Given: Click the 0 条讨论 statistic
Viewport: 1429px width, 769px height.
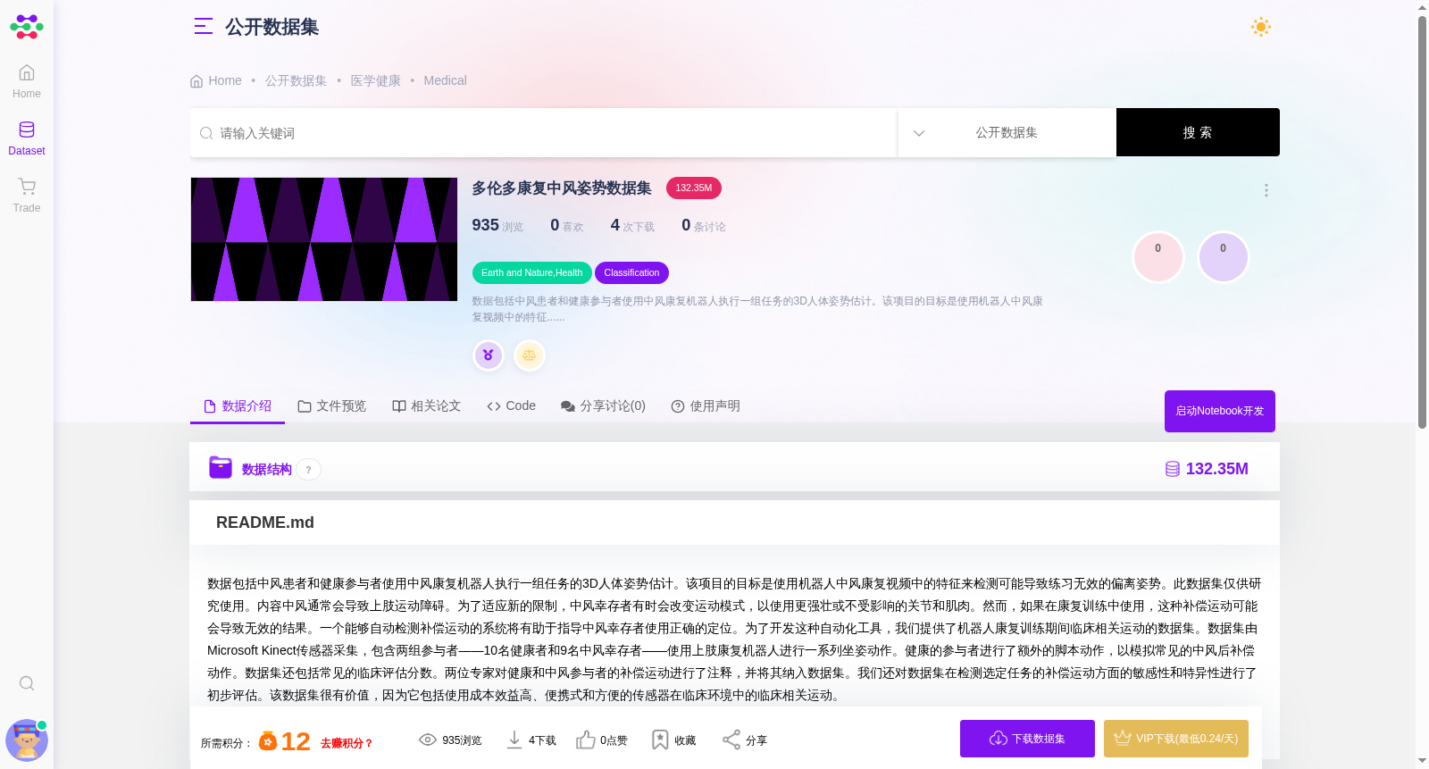Looking at the screenshot, I should (704, 225).
